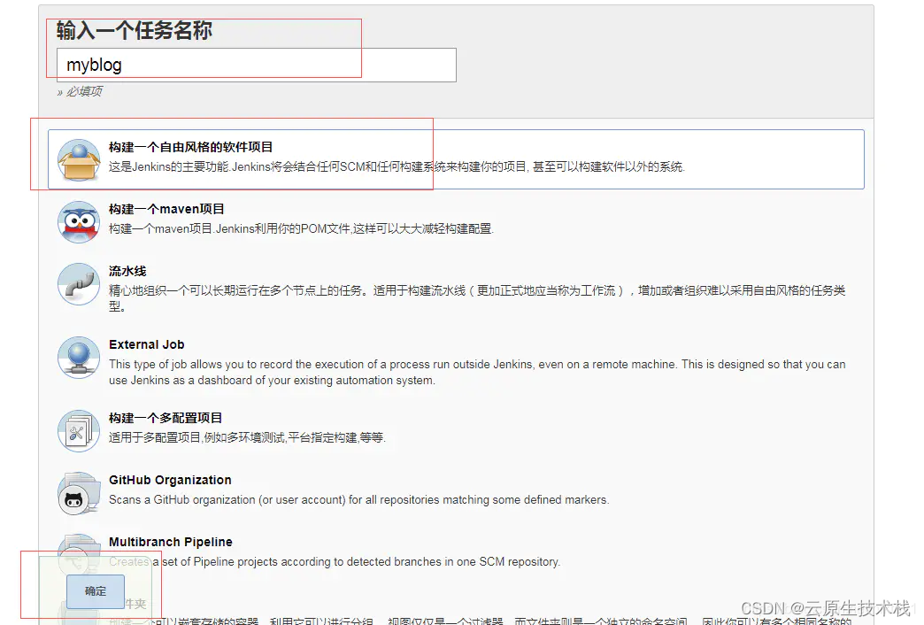This screenshot has height=625, width=924.
Task: Select the External Job globe icon
Action: 79,358
